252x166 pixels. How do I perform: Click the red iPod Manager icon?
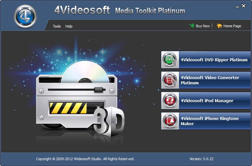click(x=170, y=101)
